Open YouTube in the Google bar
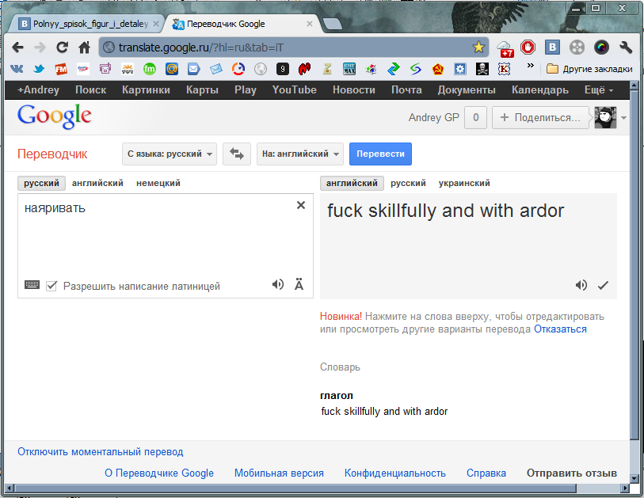 click(294, 90)
